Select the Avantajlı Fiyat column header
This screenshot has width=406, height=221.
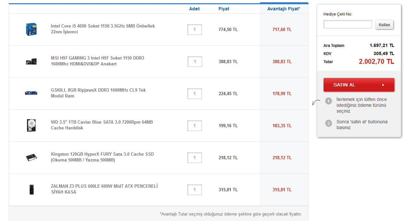click(283, 9)
